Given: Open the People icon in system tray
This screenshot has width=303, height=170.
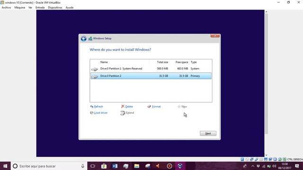Looking at the screenshot, I should pos(245,166).
